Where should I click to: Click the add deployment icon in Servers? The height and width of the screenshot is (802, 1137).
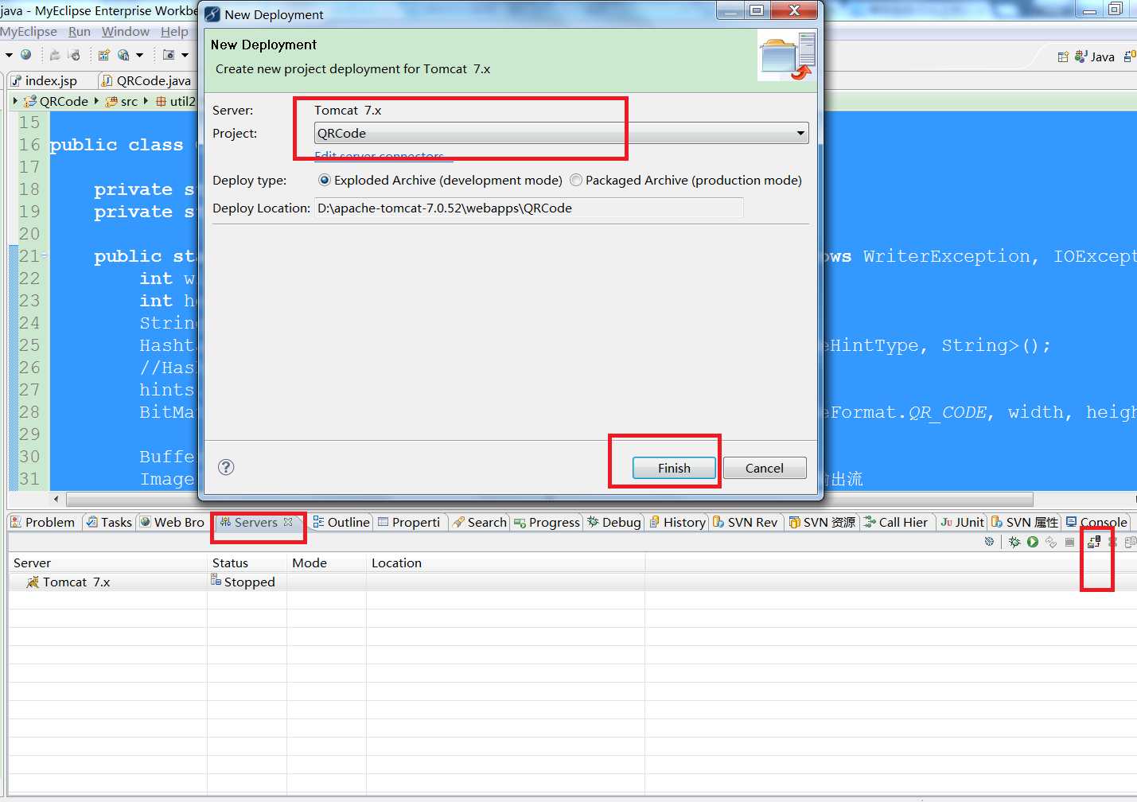(1094, 542)
